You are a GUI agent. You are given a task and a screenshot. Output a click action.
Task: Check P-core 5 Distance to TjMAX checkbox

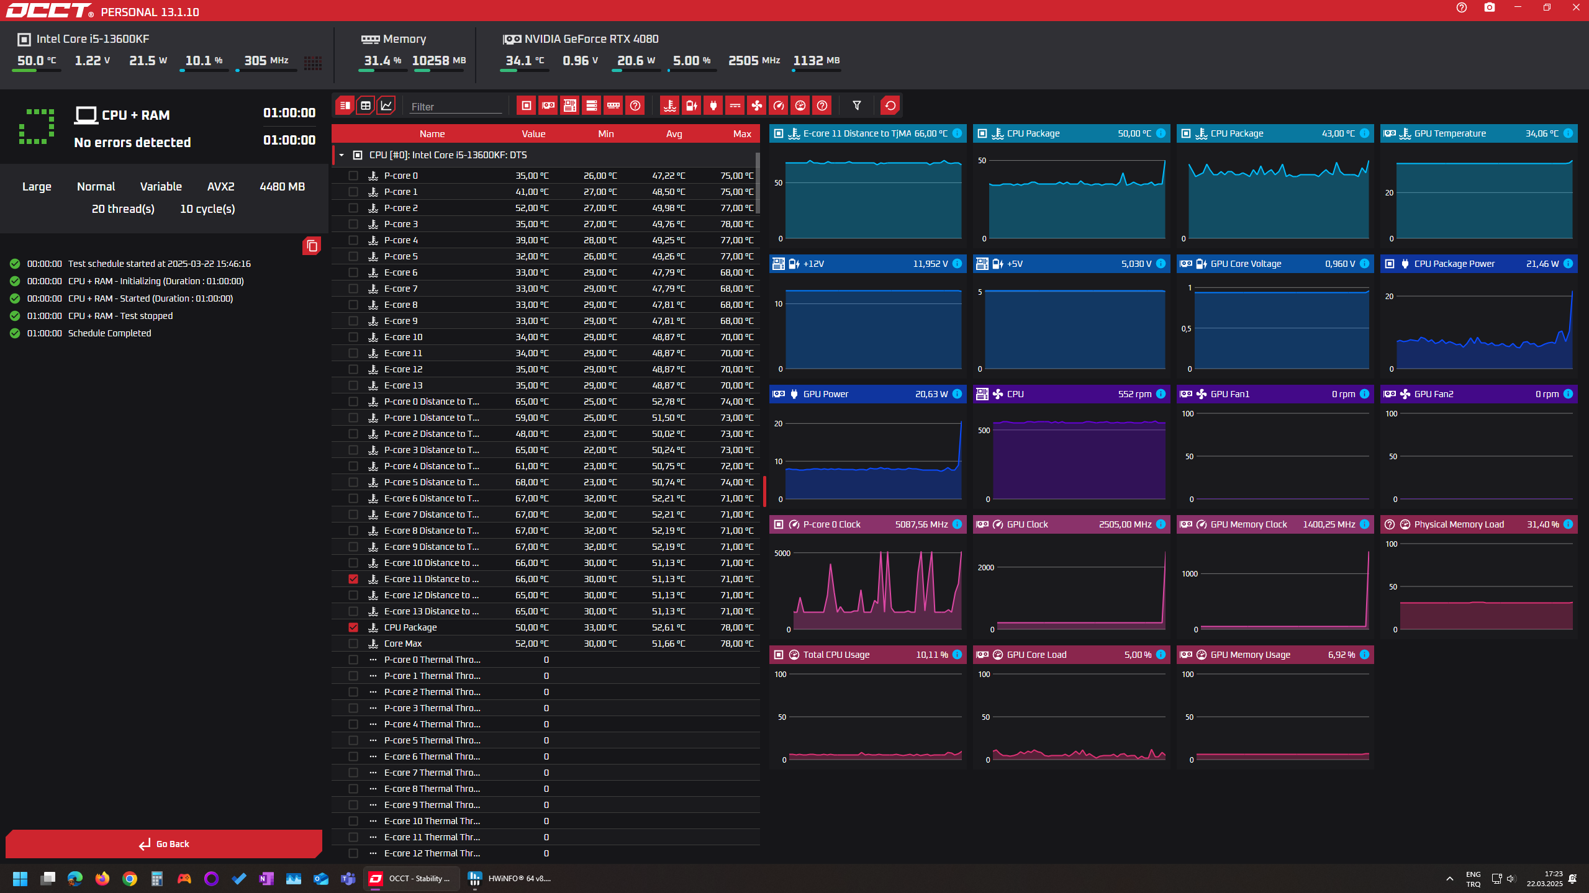pos(353,482)
